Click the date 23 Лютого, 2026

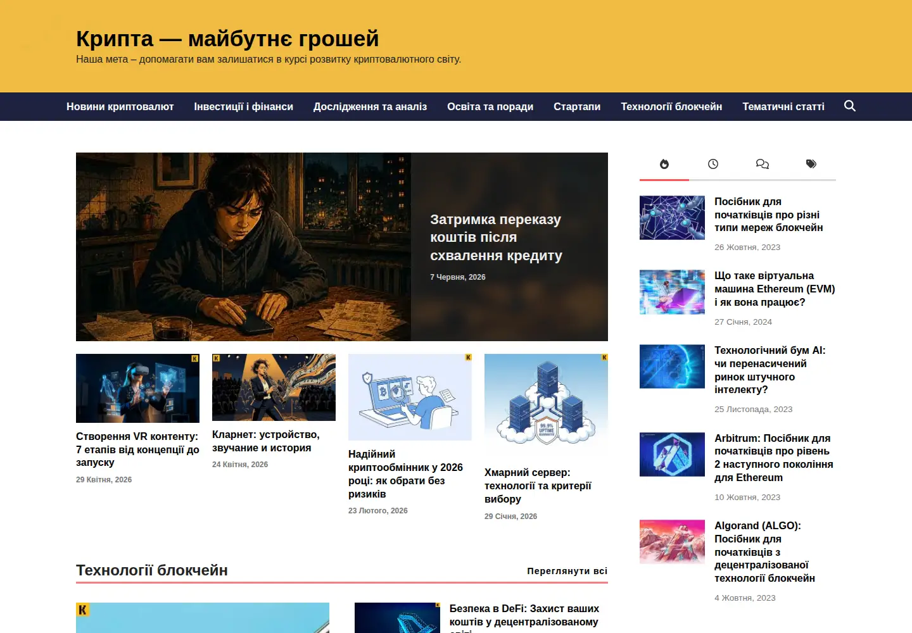[x=378, y=511]
